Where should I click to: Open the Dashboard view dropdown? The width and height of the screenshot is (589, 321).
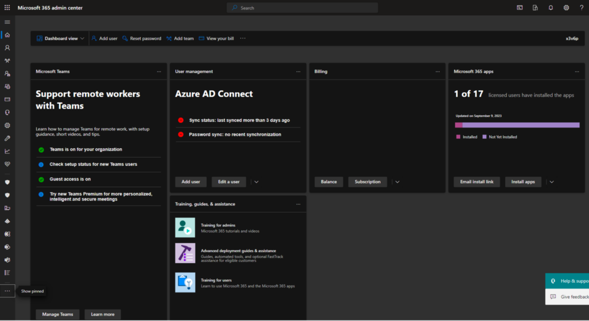pyautogui.click(x=60, y=38)
